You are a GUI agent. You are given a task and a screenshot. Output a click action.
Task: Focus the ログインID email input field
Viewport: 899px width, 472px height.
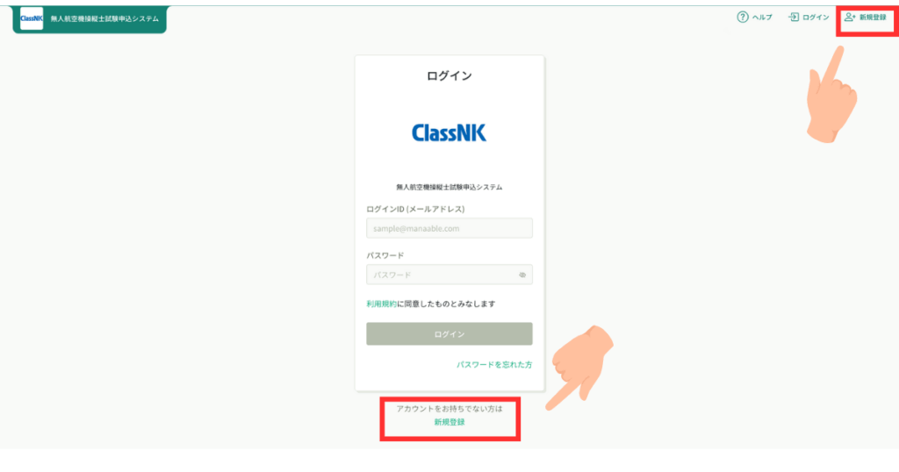[x=449, y=228]
